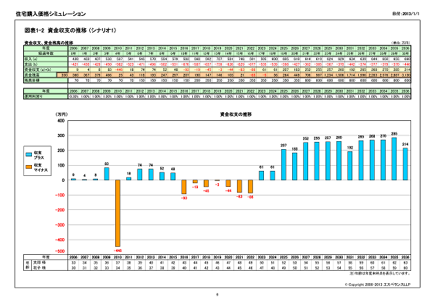
Task: Click the 192 label above 2031 bar
Action: tap(350, 148)
